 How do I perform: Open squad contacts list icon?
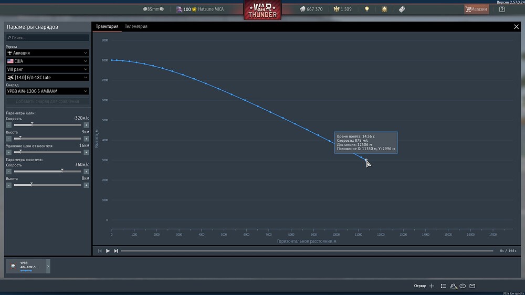click(x=443, y=286)
